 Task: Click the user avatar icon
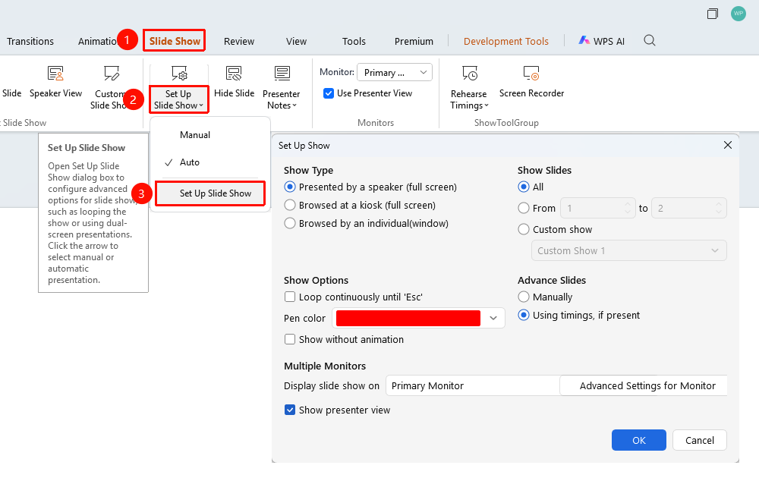click(x=739, y=14)
